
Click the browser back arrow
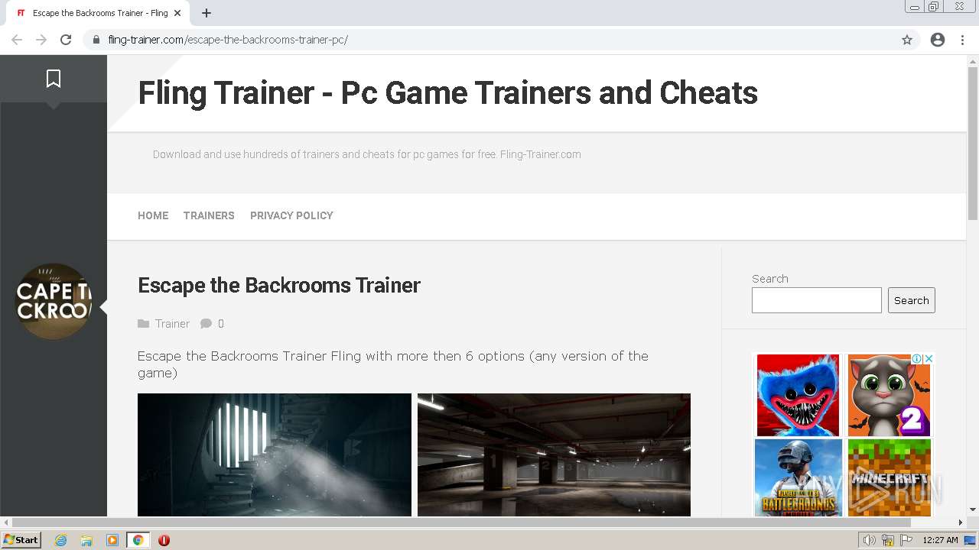point(17,40)
